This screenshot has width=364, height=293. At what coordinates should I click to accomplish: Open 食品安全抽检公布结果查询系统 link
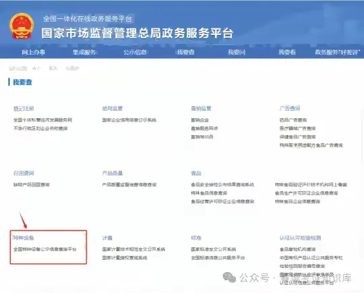222,184
